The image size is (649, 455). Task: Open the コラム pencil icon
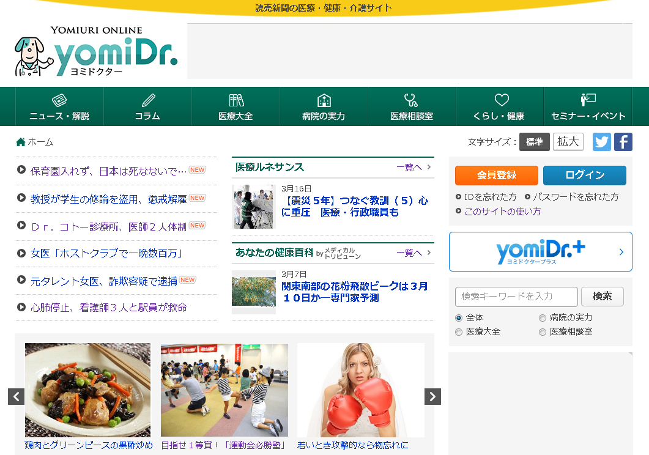[148, 100]
